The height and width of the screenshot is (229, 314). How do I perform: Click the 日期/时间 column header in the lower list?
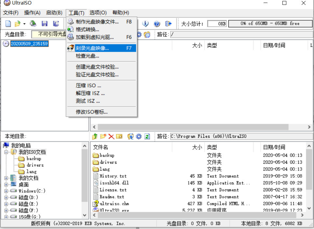coord(283,147)
